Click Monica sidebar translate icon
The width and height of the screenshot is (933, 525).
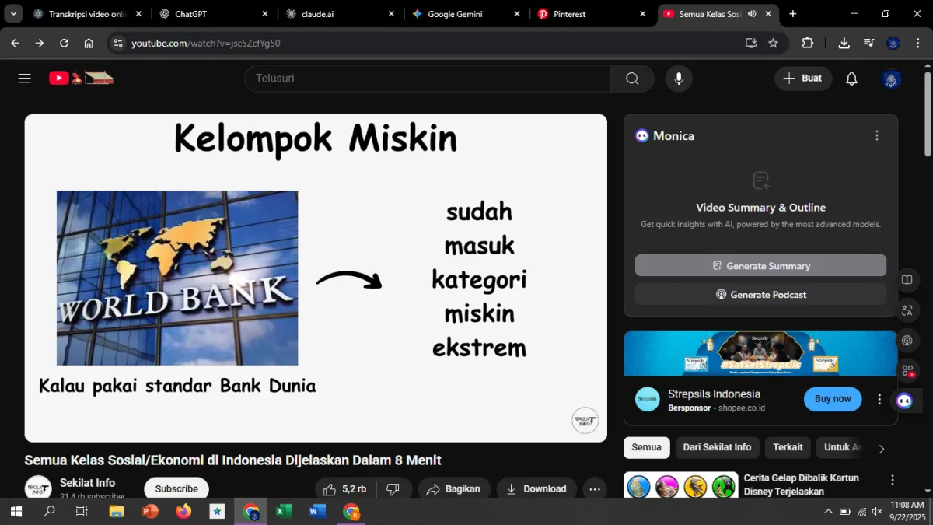pyautogui.click(x=907, y=310)
